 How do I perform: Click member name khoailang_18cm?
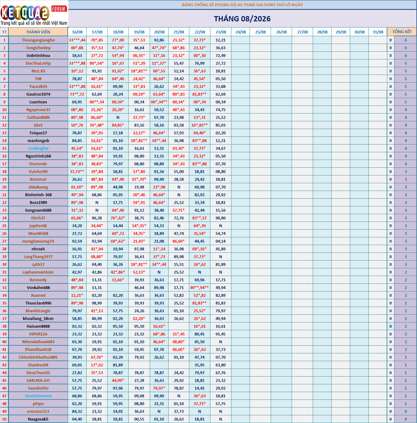click(38, 318)
